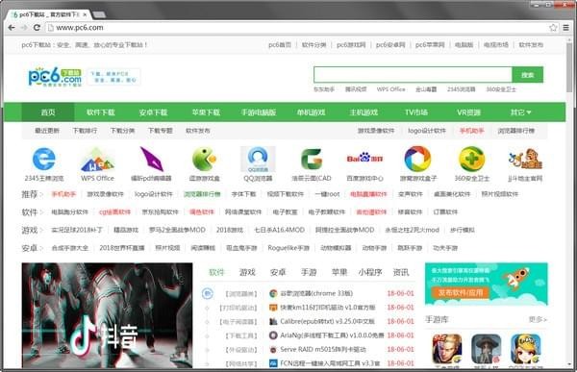The height and width of the screenshot is (372, 577).
Task: Switch to the 手游 tab in the list panel
Action: pyautogui.click(x=309, y=272)
